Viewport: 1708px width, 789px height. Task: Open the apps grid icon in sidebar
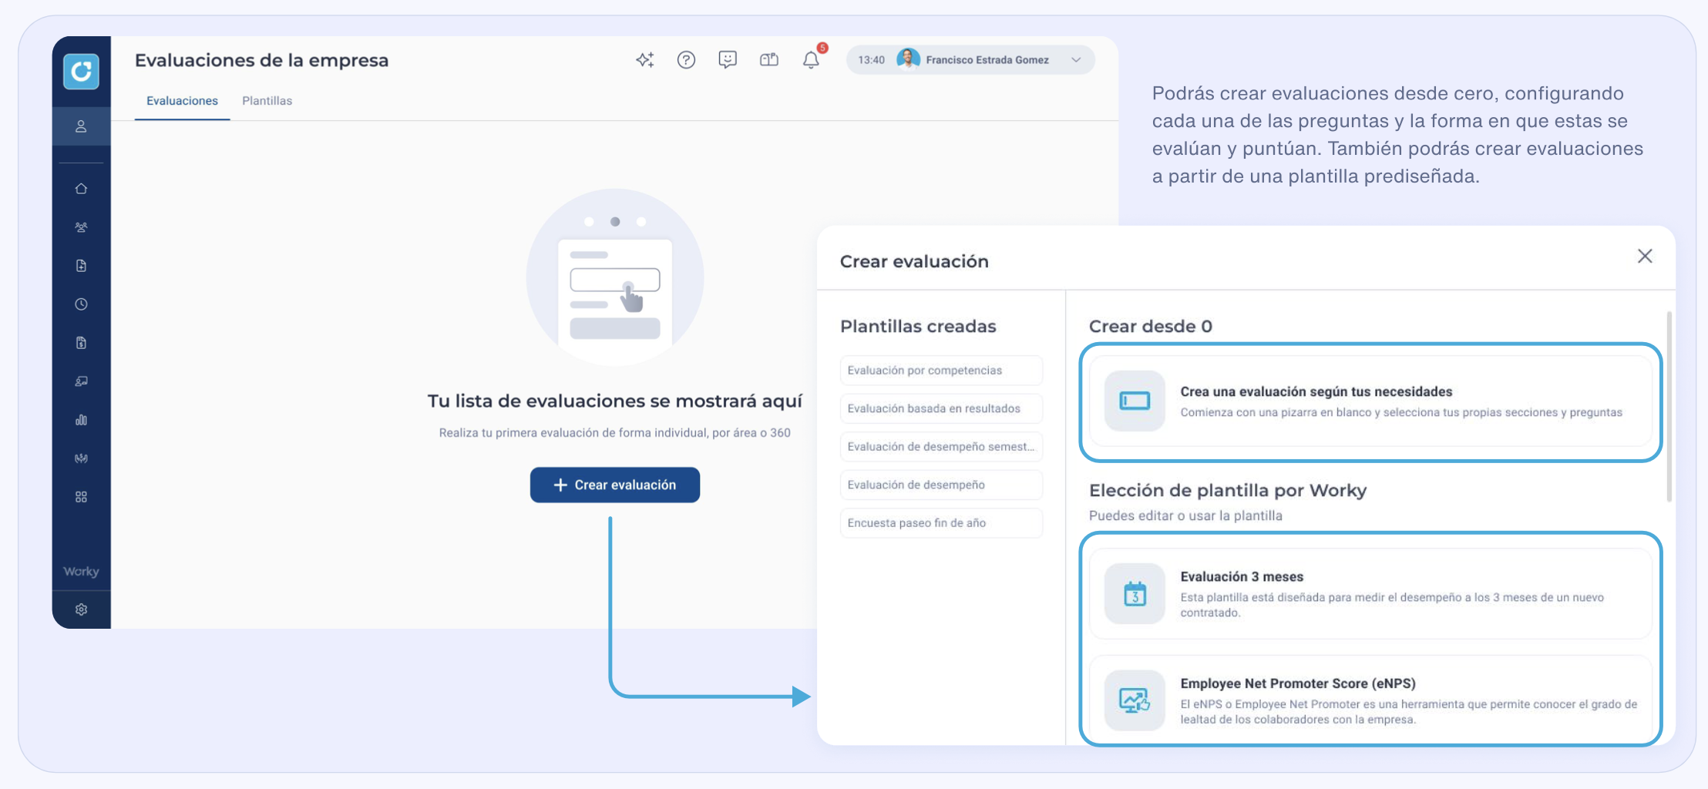click(x=81, y=497)
